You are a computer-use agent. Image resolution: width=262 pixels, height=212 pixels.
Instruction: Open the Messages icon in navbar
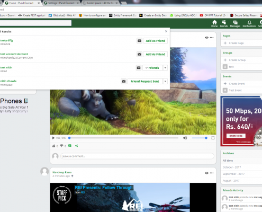click(x=235, y=23)
